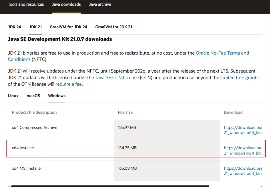Click the Java SE Development Kit 21.0.7 downloads heading
This screenshot has width=271, height=188.
click(x=60, y=39)
